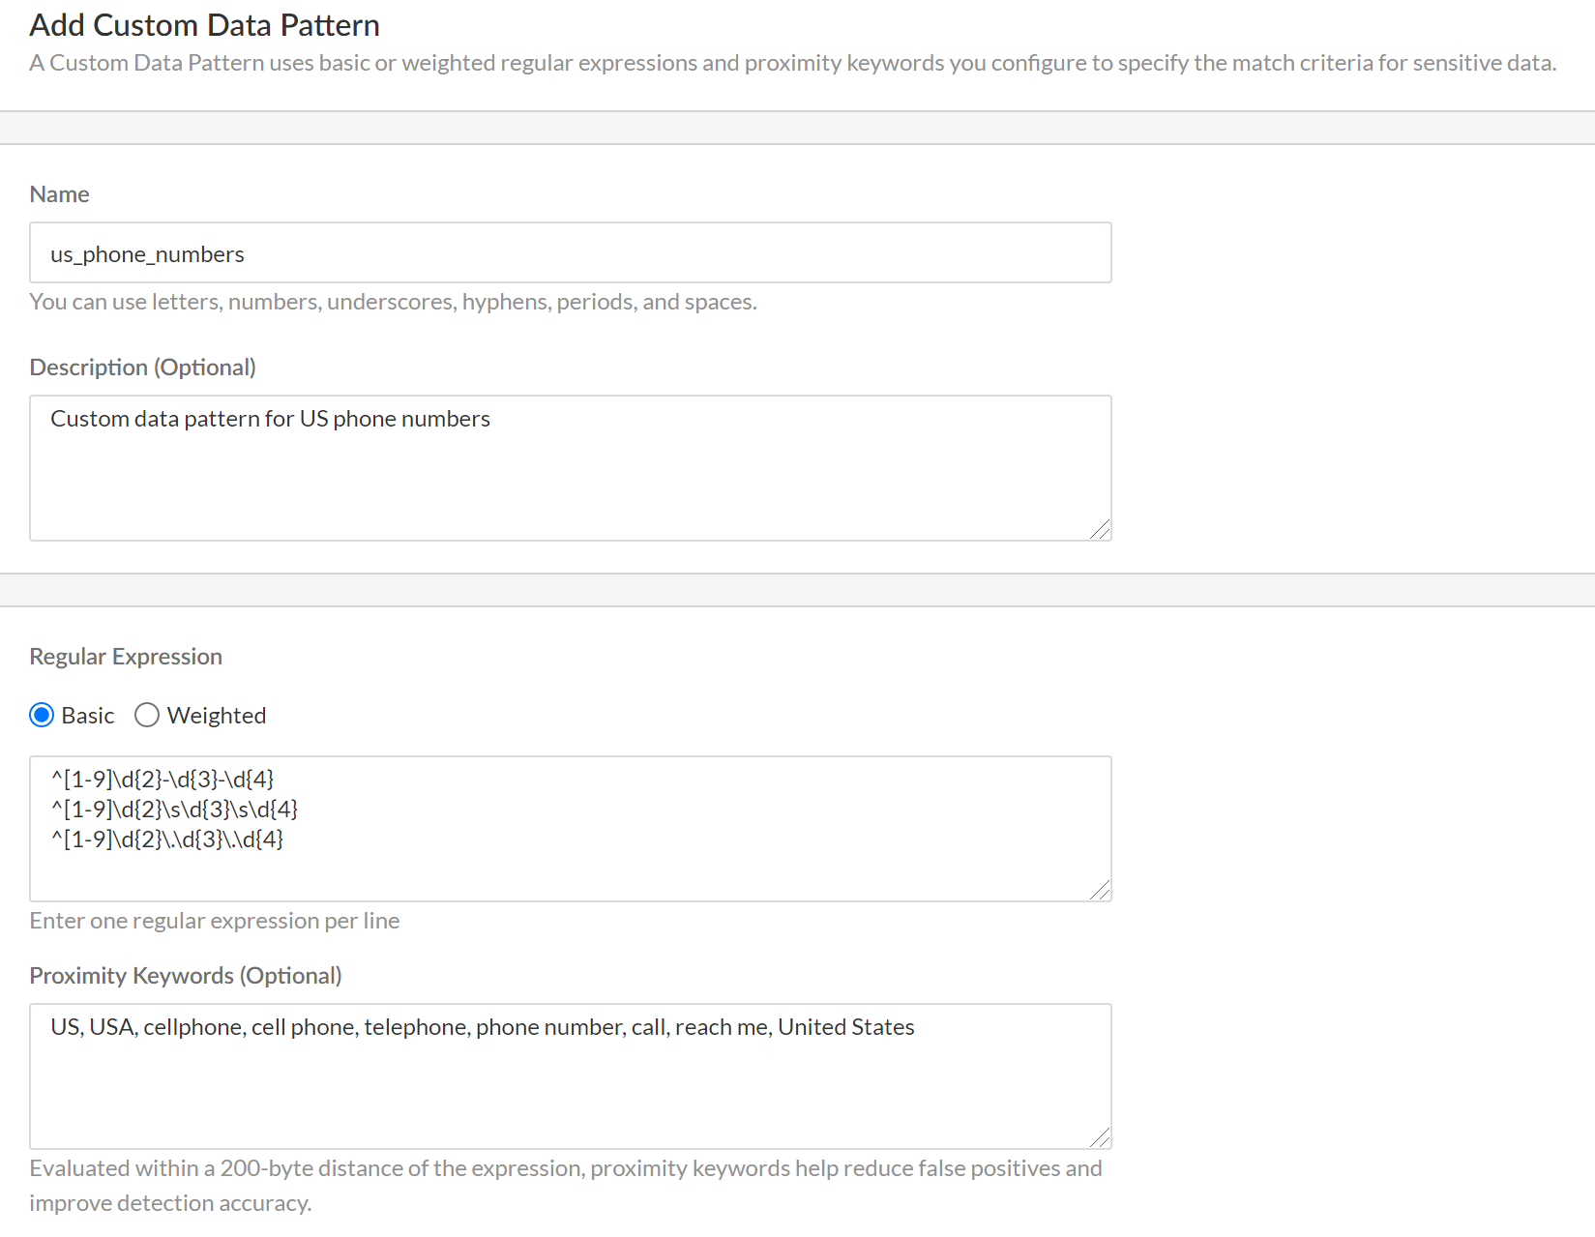Place cursor on the dot-separated regex line
The height and width of the screenshot is (1237, 1595).
pyautogui.click(x=168, y=839)
